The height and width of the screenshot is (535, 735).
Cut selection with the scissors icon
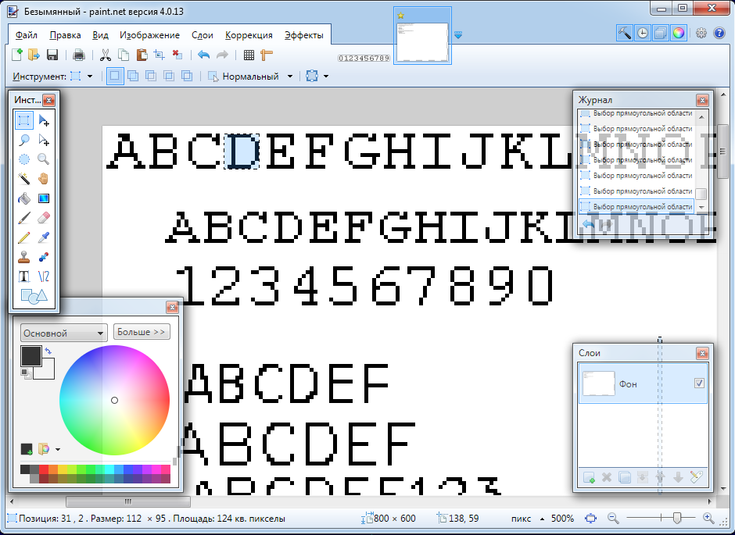(106, 55)
